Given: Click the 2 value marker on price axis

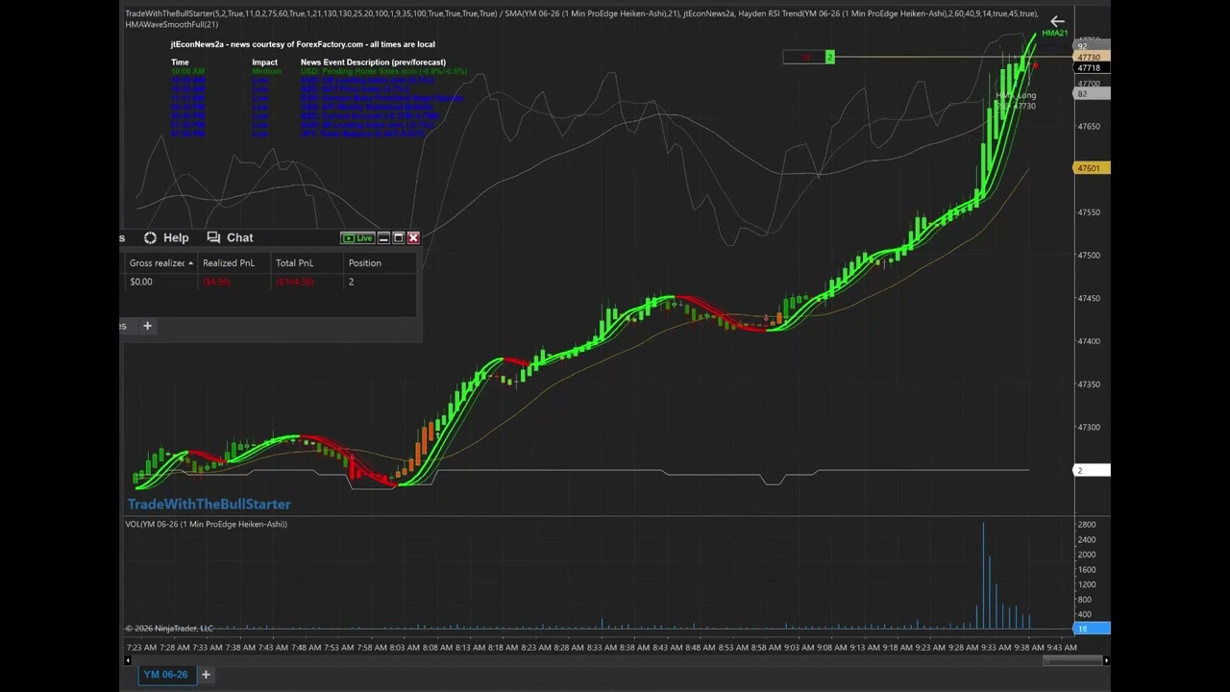Looking at the screenshot, I should pyautogui.click(x=1092, y=470).
